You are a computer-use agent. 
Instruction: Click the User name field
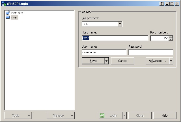pos(104,52)
